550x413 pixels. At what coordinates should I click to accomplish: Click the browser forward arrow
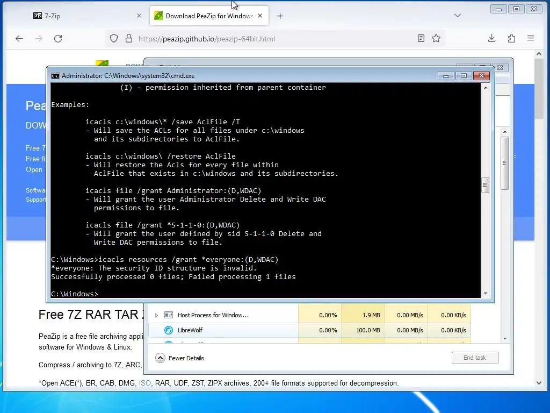point(39,39)
